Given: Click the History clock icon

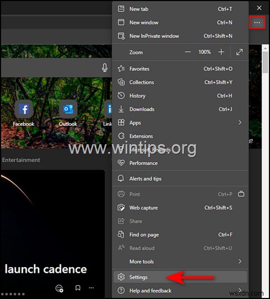Looking at the screenshot, I should point(121,96).
